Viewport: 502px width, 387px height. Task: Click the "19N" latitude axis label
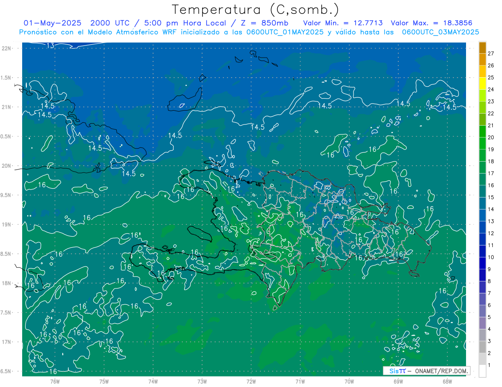pos(6,225)
